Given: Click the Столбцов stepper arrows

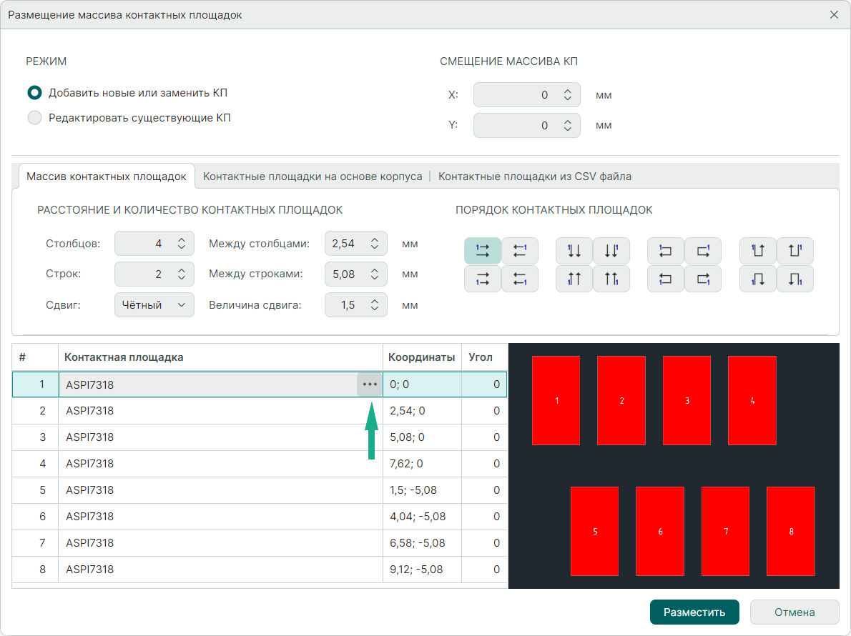Looking at the screenshot, I should pyautogui.click(x=182, y=244).
